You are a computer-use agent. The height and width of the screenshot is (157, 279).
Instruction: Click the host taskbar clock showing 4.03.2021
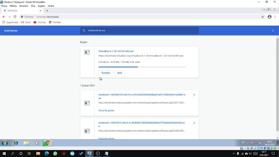point(264,154)
